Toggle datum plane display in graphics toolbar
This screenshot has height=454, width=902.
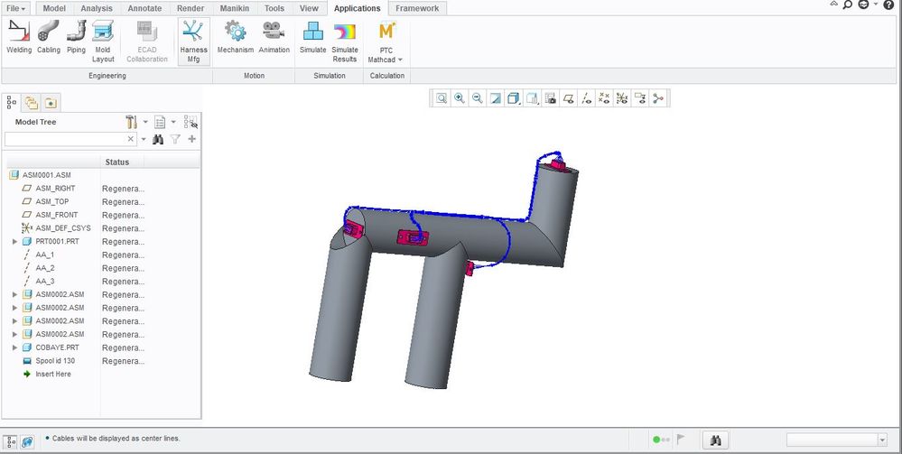coord(568,98)
